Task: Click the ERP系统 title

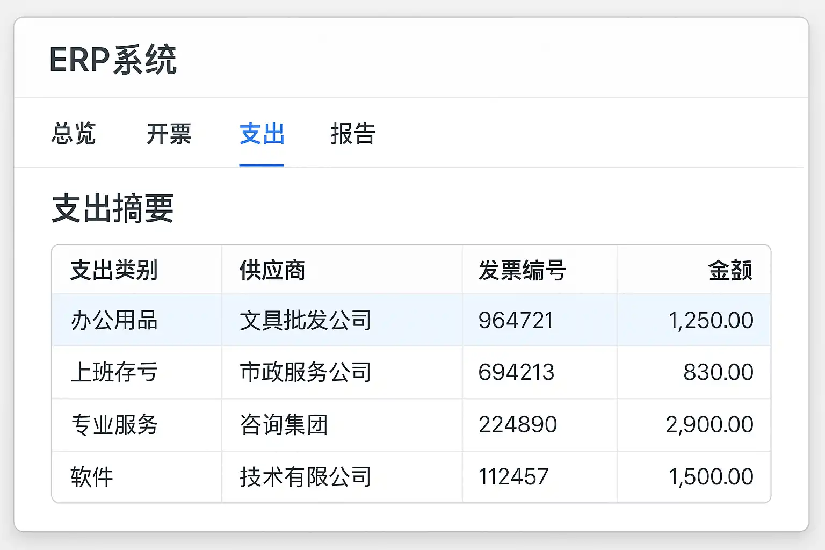Action: (113, 59)
